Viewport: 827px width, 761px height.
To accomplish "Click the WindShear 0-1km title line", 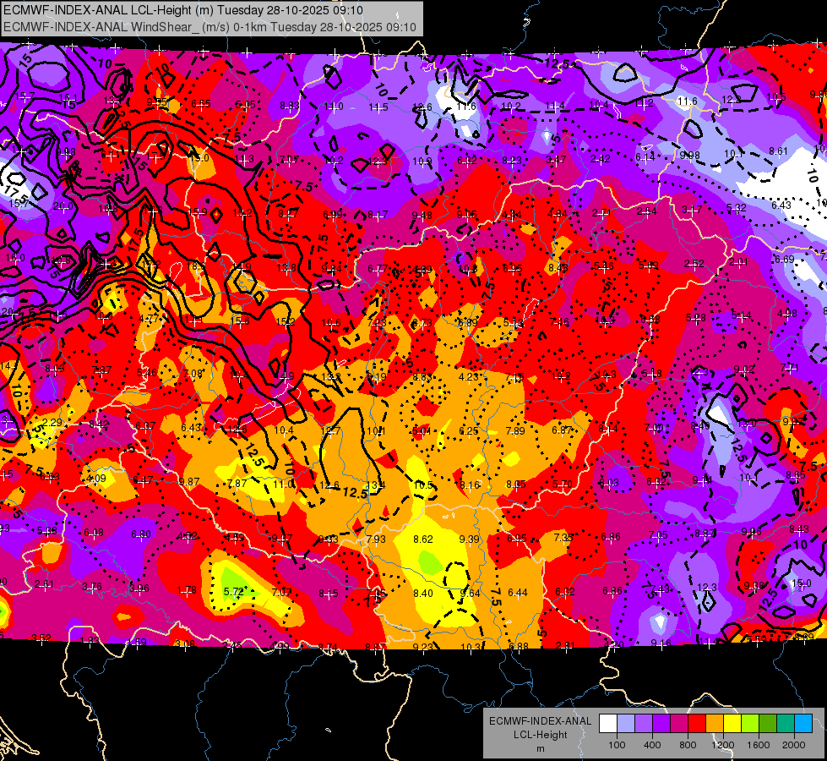I will point(209,27).
